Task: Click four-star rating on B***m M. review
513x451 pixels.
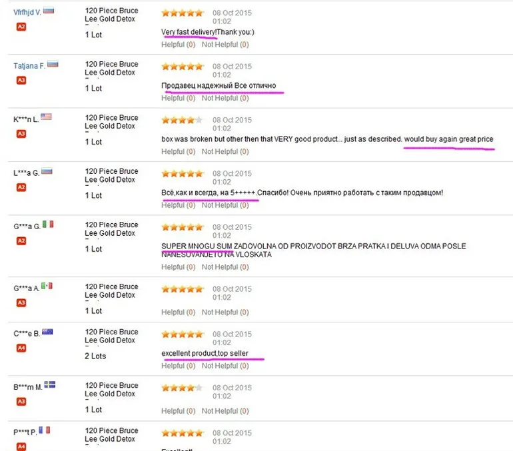Action: tap(183, 388)
